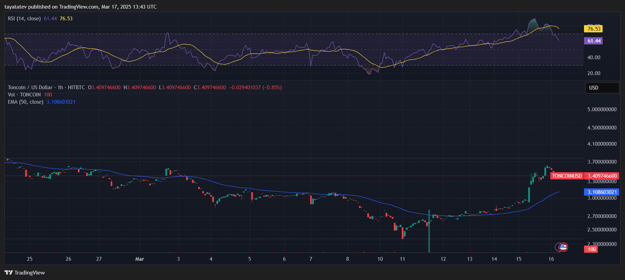This screenshot has height=280, width=625.
Task: Click the 3 date label on time axis
Action: [179, 259]
